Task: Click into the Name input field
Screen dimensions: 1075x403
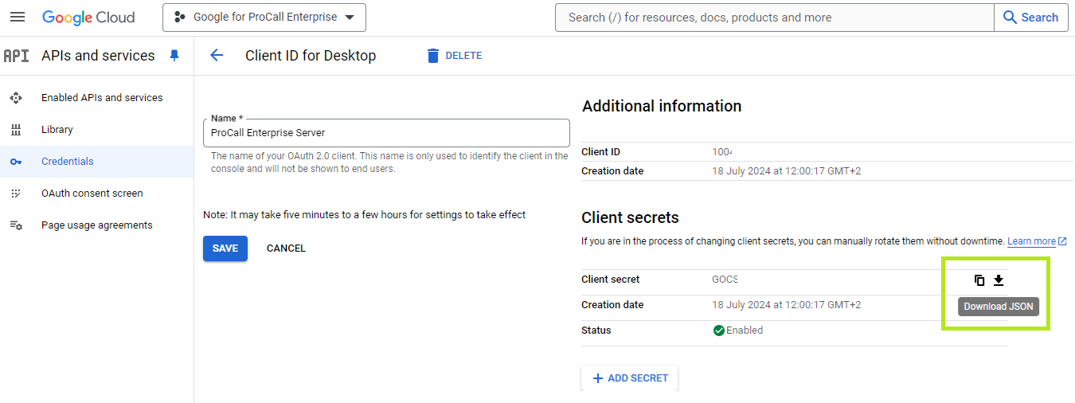Action: pos(386,133)
